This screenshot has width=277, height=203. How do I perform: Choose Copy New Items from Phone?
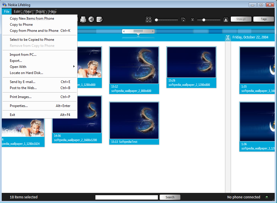coord(32,19)
